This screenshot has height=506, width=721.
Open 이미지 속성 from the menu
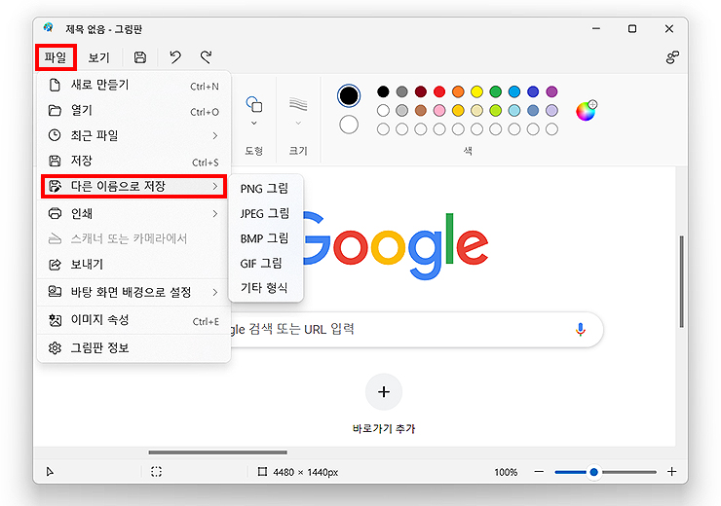coord(133,320)
